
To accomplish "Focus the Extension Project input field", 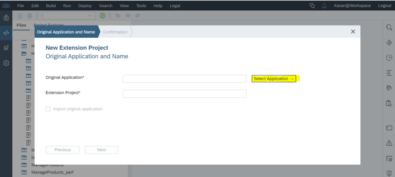I will (x=185, y=94).
